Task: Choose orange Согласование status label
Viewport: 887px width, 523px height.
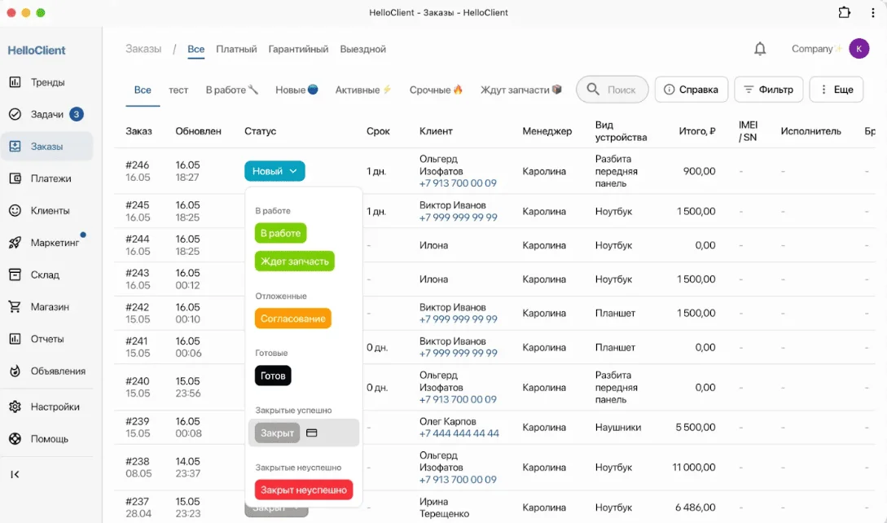Action: [292, 319]
